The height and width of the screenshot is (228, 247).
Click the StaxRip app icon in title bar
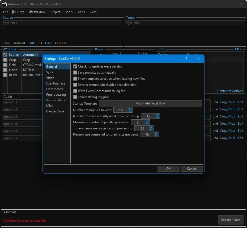click(x=4, y=4)
